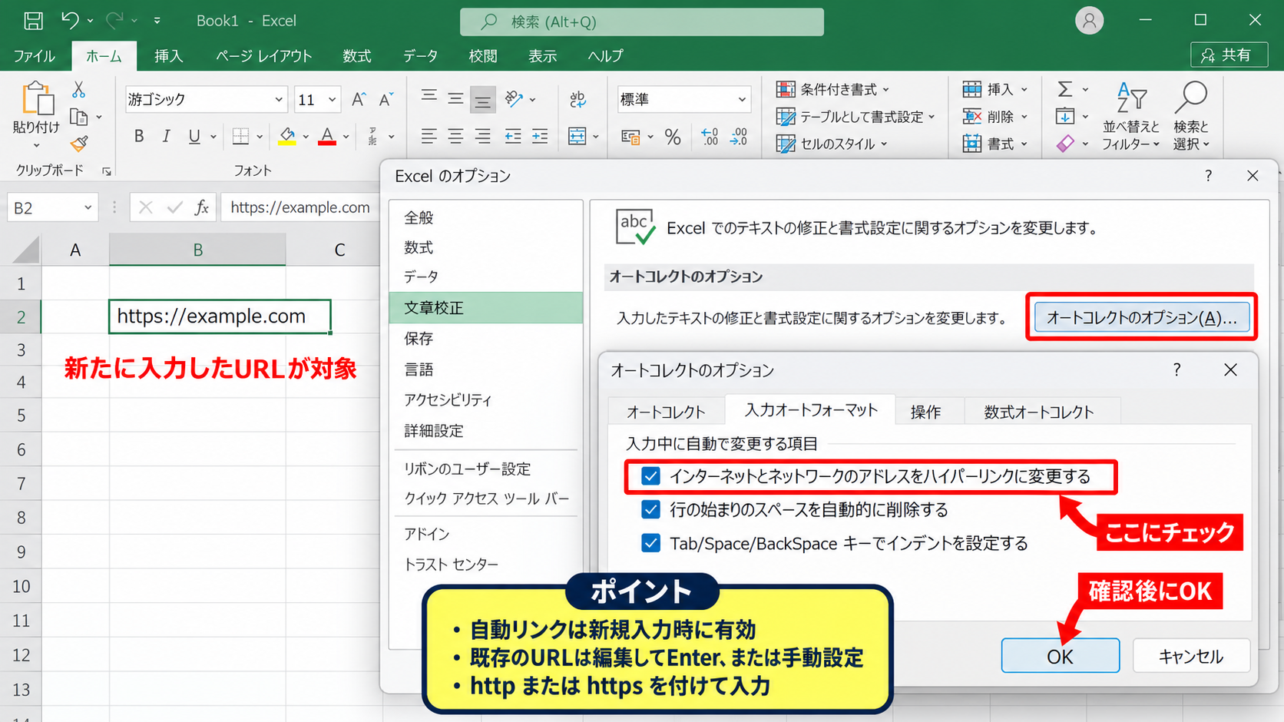The height and width of the screenshot is (722, 1284).
Task: Increase font size with the larger A icon
Action: [359, 99]
